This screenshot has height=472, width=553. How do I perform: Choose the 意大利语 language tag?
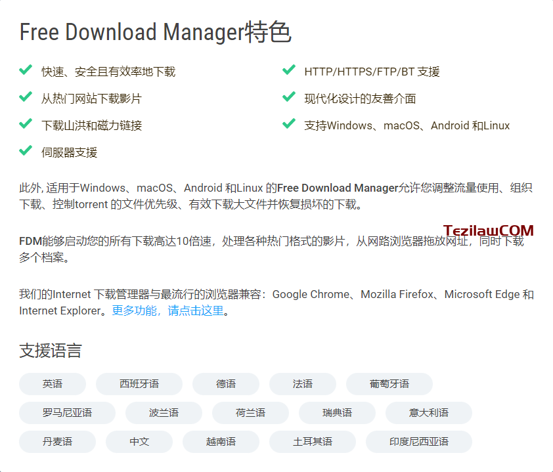click(x=429, y=413)
